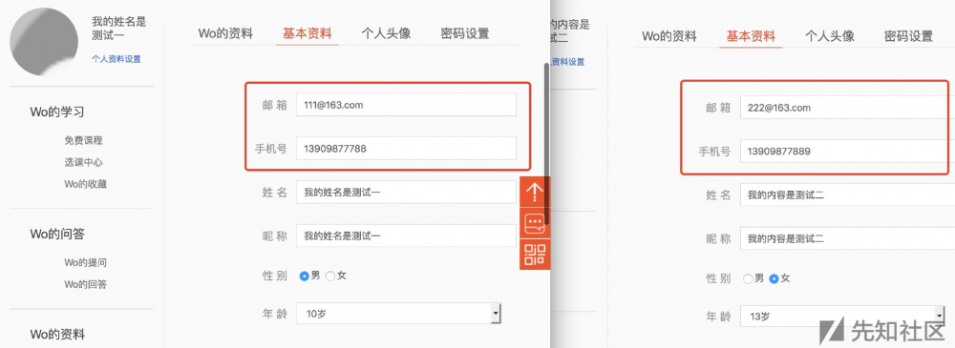This screenshot has height=348, width=955.
Task: Select 男 radio button in right window
Action: click(748, 278)
